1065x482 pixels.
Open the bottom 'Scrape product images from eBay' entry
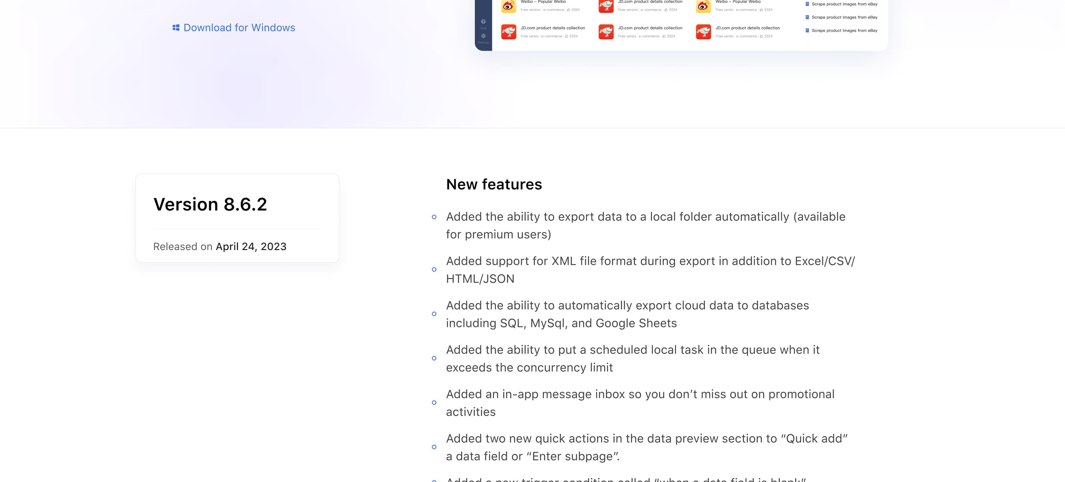click(844, 31)
